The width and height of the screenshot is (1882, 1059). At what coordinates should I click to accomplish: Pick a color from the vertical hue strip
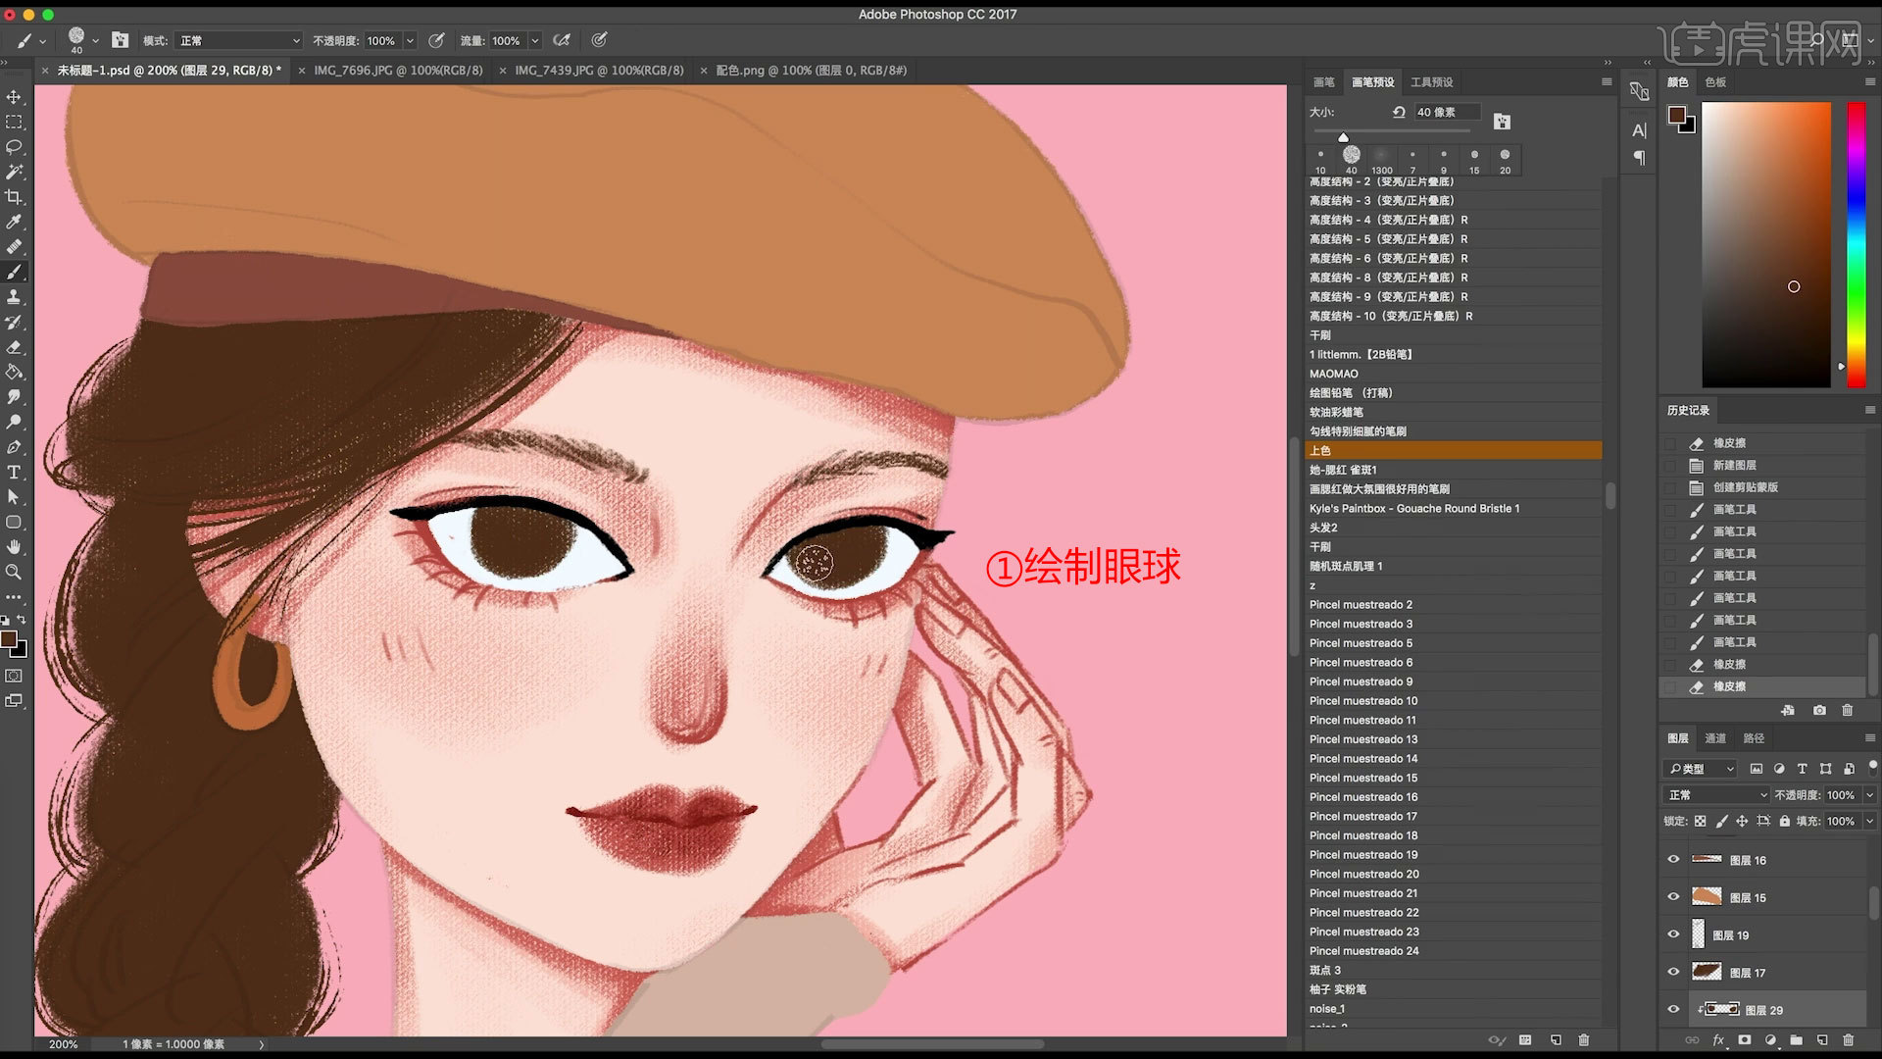[x=1856, y=245]
